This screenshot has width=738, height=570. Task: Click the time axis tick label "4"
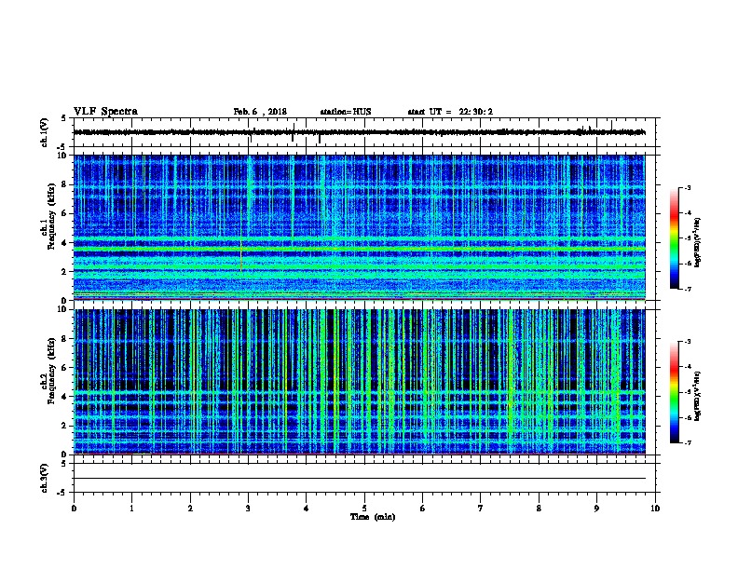tap(307, 509)
